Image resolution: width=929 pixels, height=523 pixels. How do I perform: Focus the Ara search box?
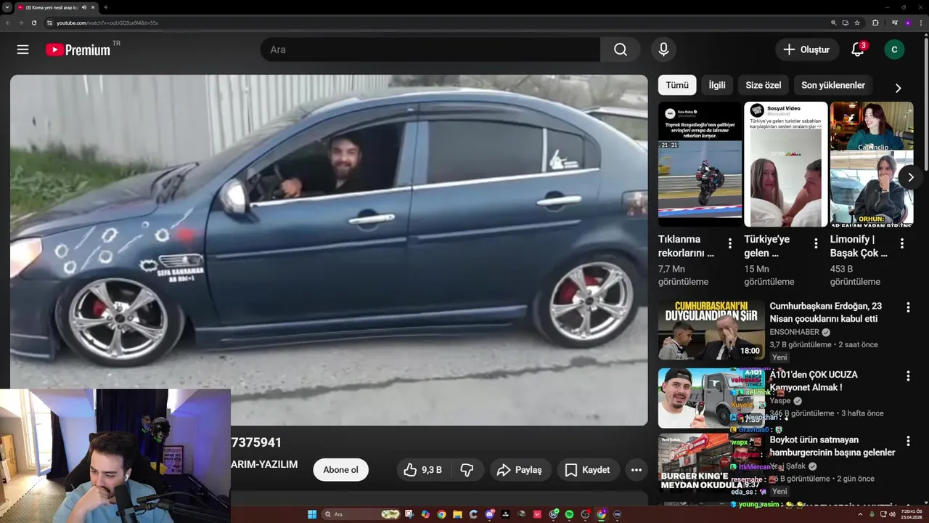(430, 49)
